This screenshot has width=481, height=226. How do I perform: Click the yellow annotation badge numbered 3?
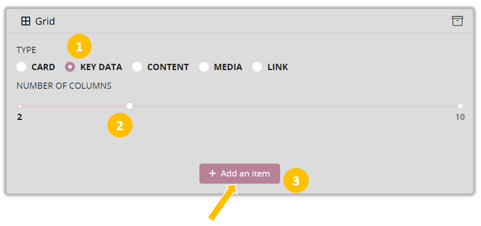[x=296, y=180]
